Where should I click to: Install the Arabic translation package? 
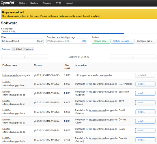145,84
